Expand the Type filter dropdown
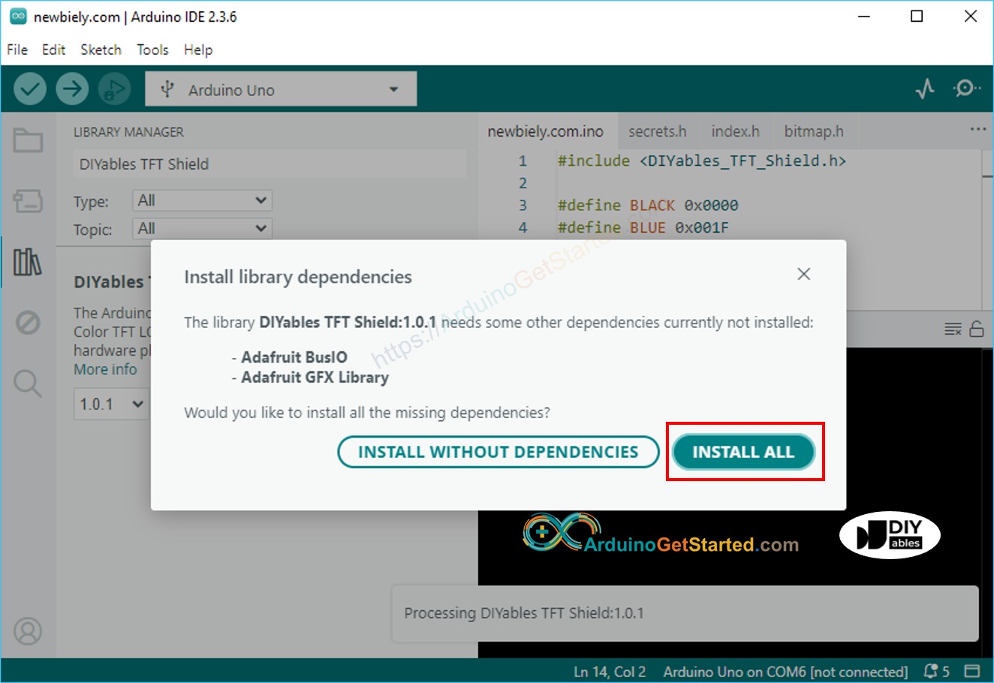Viewport: 994px width, 683px height. pyautogui.click(x=201, y=200)
